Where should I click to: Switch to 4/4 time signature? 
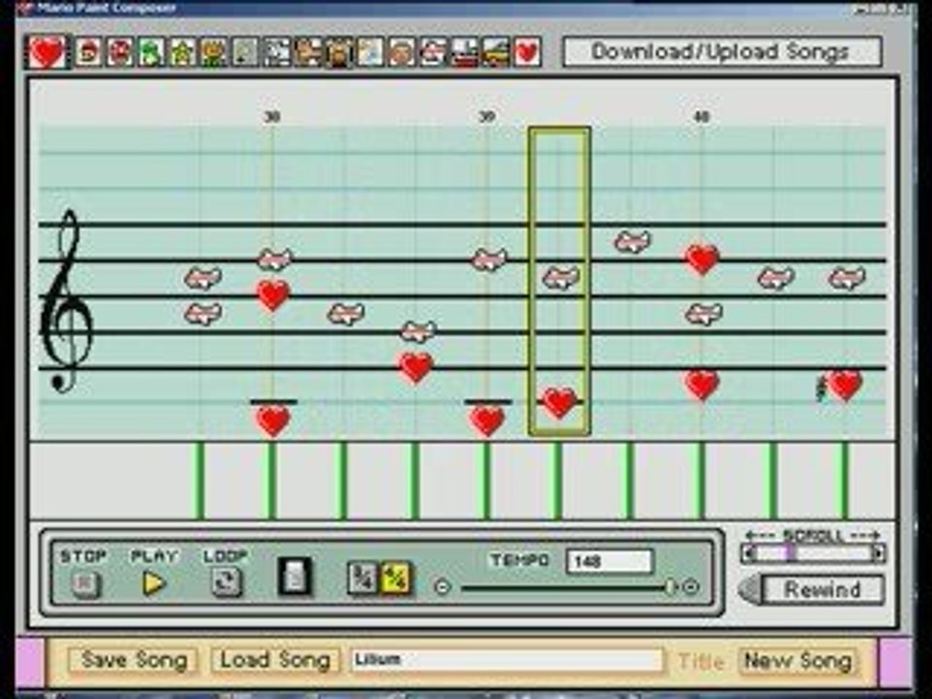395,578
